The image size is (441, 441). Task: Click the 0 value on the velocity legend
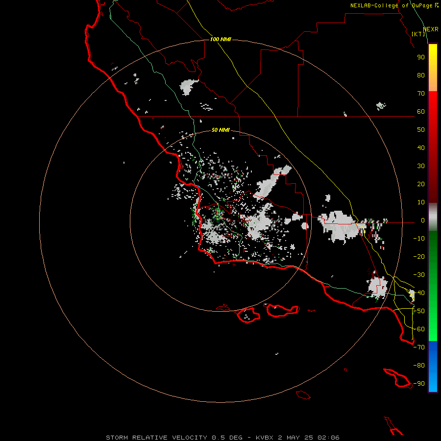(x=423, y=220)
